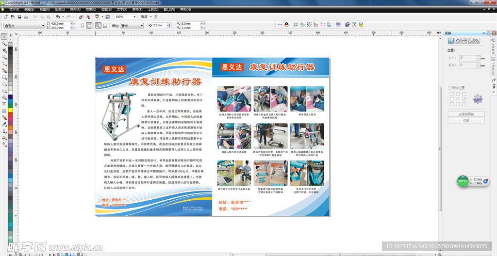497x256 pixels.
Task: Check the top-right anchor box
Action: click(x=464, y=94)
